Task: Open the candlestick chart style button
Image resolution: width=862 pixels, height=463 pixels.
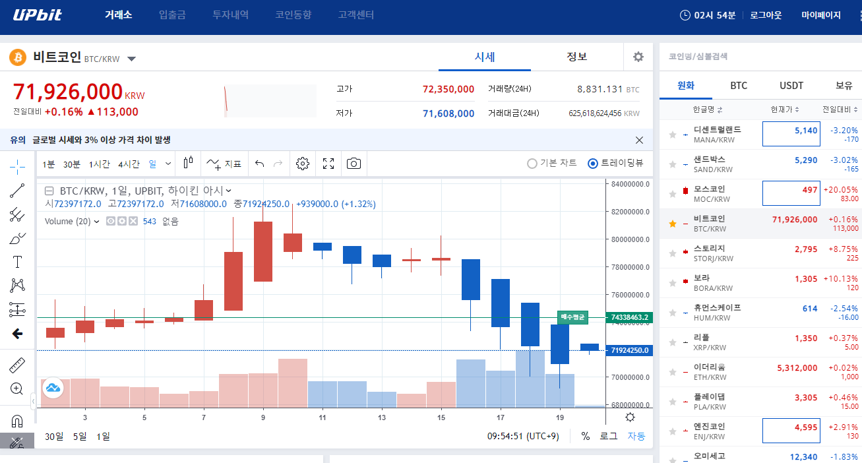Action: point(189,163)
